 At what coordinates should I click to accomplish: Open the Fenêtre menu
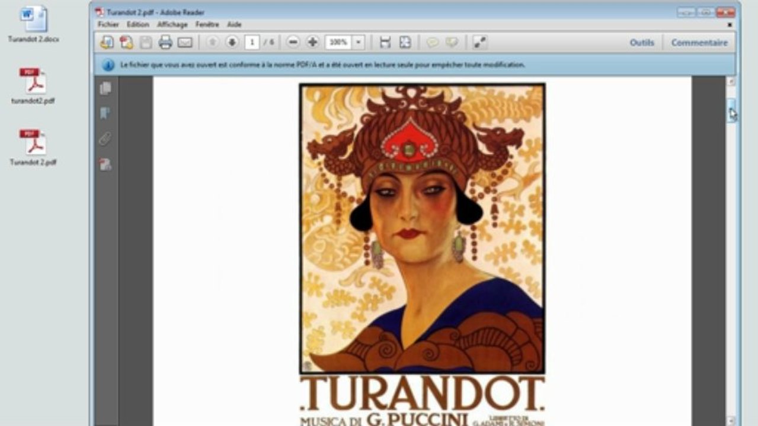207,24
